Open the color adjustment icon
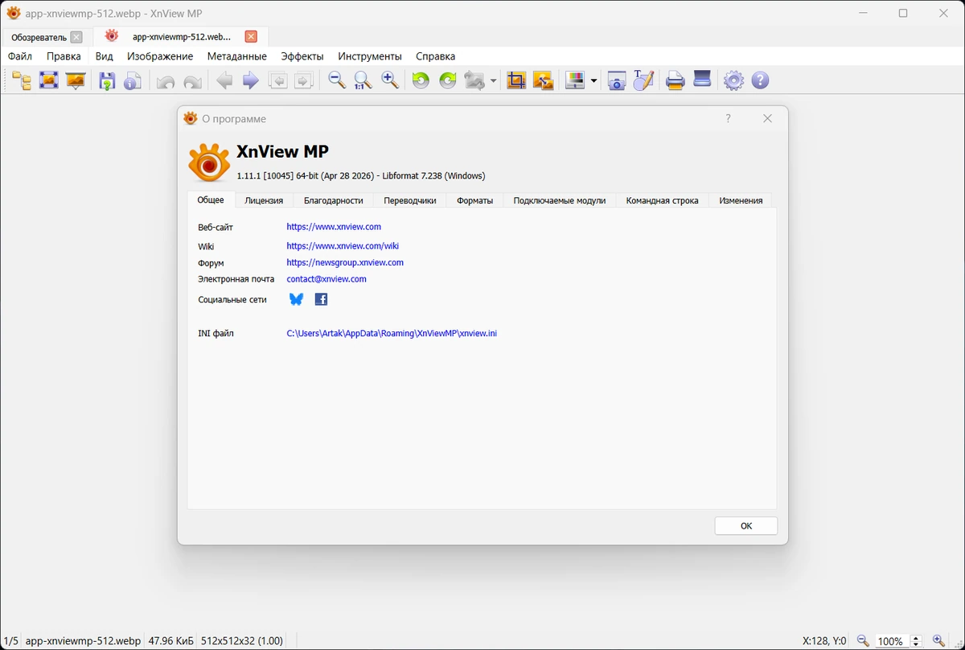The height and width of the screenshot is (650, 965). tap(575, 80)
